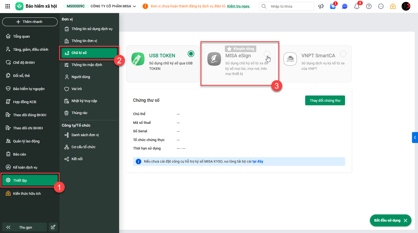The width and height of the screenshot is (418, 233).
Task: Open the notifications bell
Action: click(357, 6)
